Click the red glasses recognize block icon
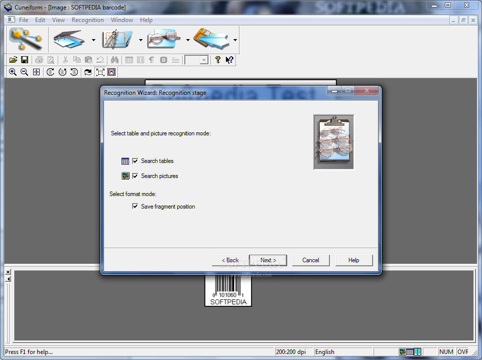This screenshot has height=360, width=482. pyautogui.click(x=111, y=72)
